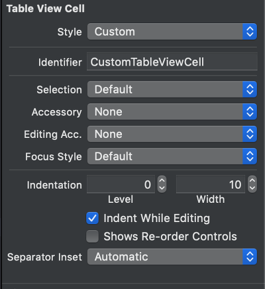Increase the Indentation Width stepper
Viewport: 265px width, 289px height.
pyautogui.click(x=252, y=180)
